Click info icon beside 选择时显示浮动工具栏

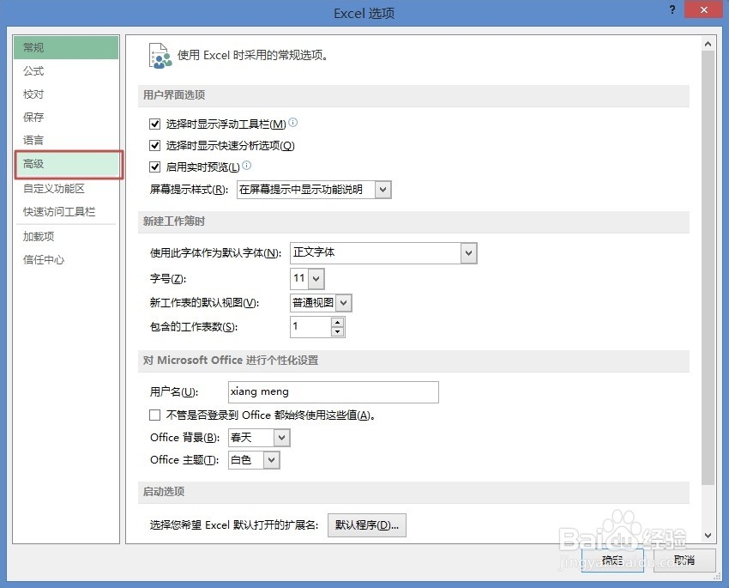(x=293, y=123)
